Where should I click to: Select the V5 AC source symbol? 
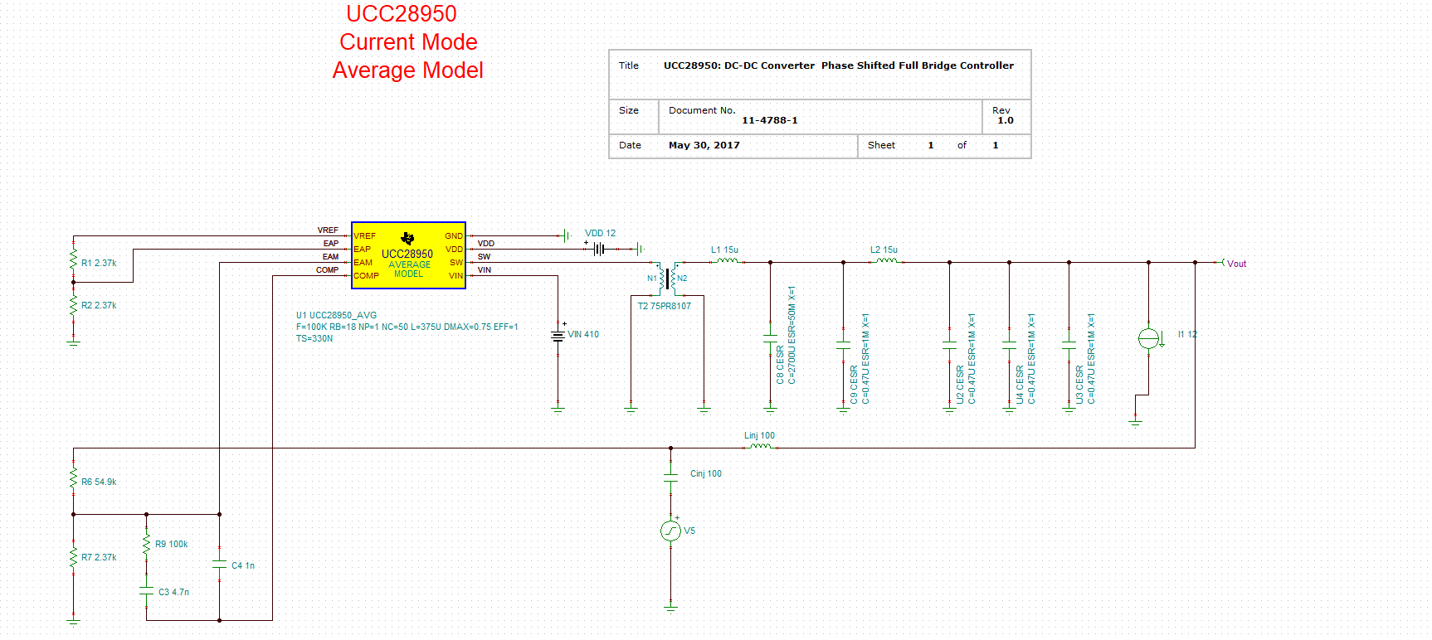[x=671, y=531]
